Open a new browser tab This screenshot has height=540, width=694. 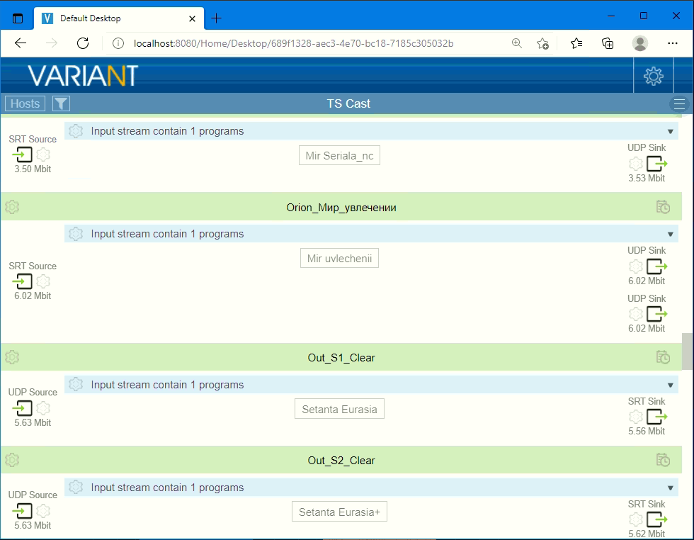217,18
